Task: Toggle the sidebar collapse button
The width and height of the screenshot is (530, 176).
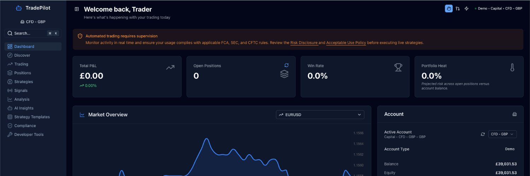Action: [77, 9]
